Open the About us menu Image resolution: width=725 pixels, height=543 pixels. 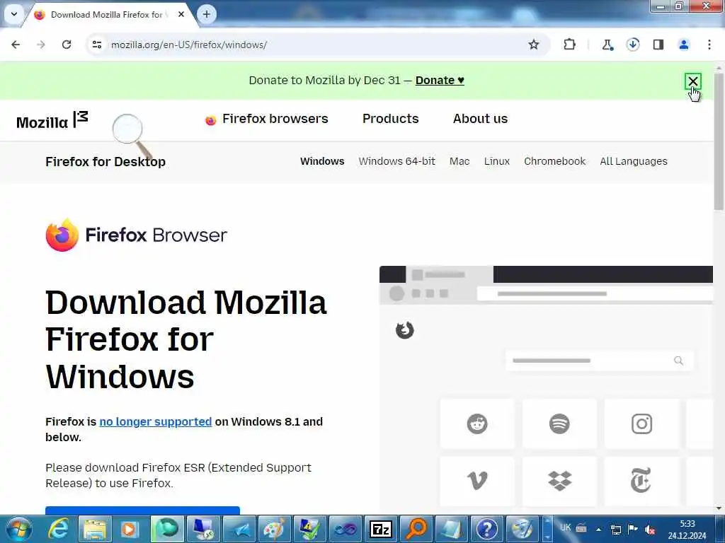click(x=481, y=119)
